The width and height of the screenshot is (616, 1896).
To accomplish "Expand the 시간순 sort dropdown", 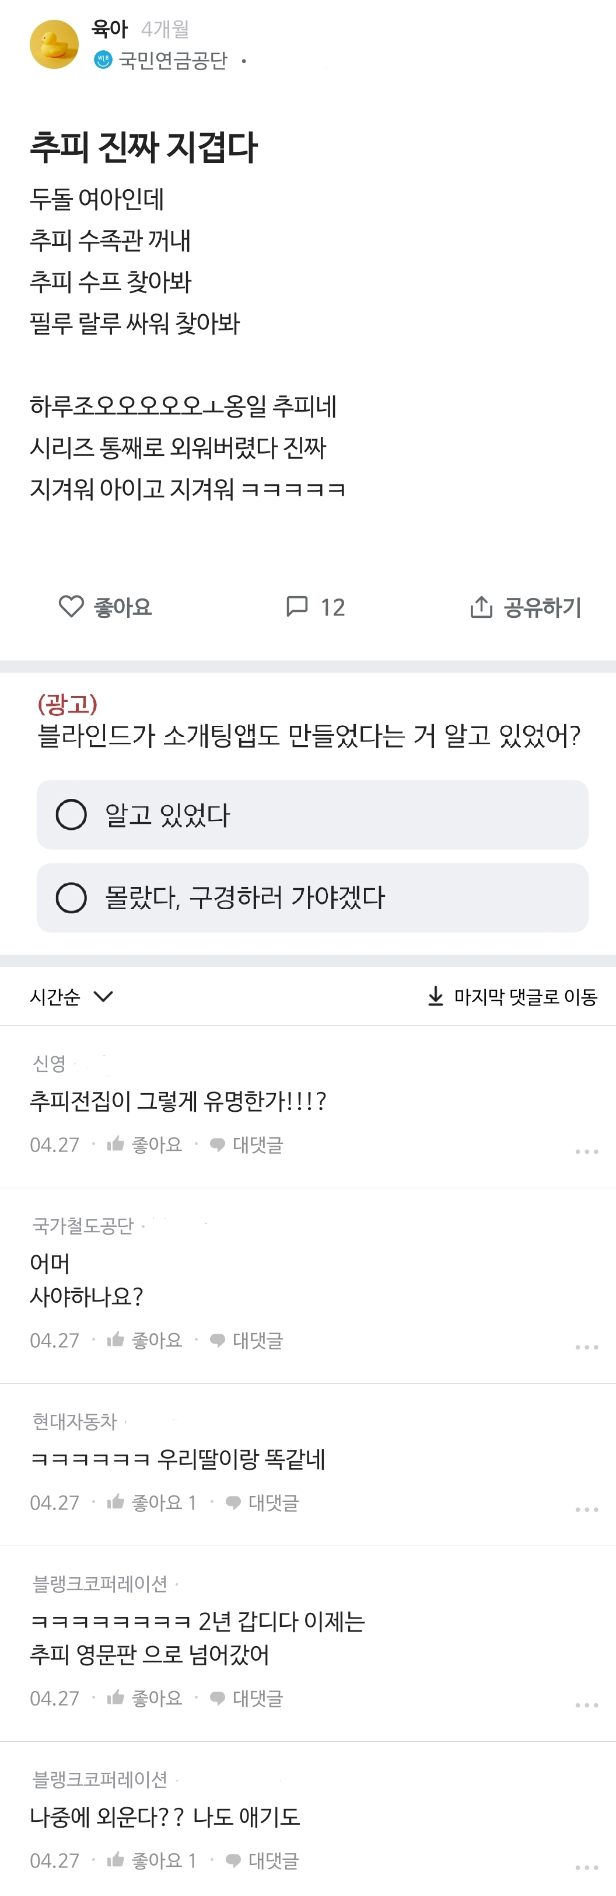I will coord(71,997).
